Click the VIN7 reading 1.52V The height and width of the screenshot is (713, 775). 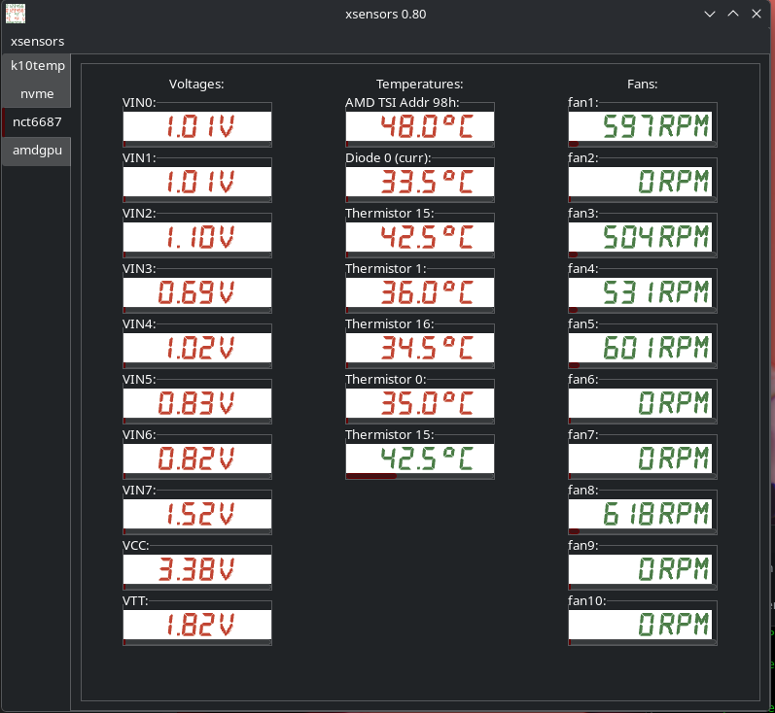tap(197, 514)
